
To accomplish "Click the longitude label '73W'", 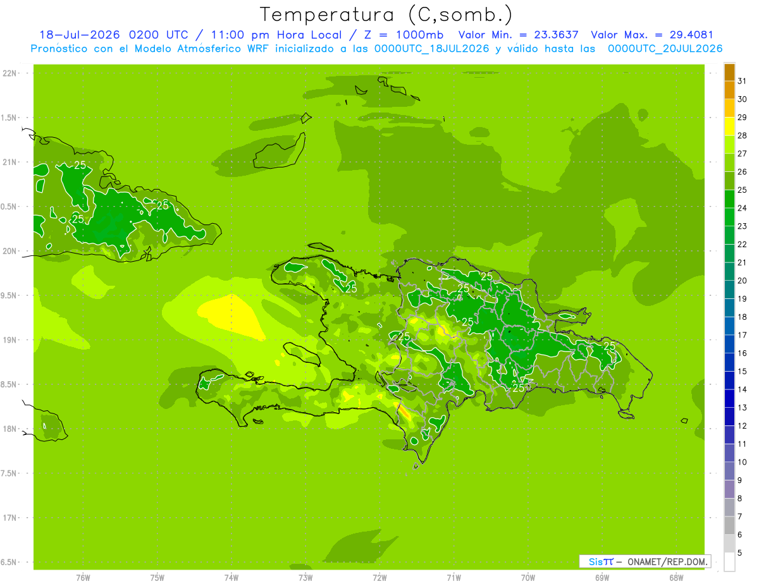I will [x=305, y=577].
